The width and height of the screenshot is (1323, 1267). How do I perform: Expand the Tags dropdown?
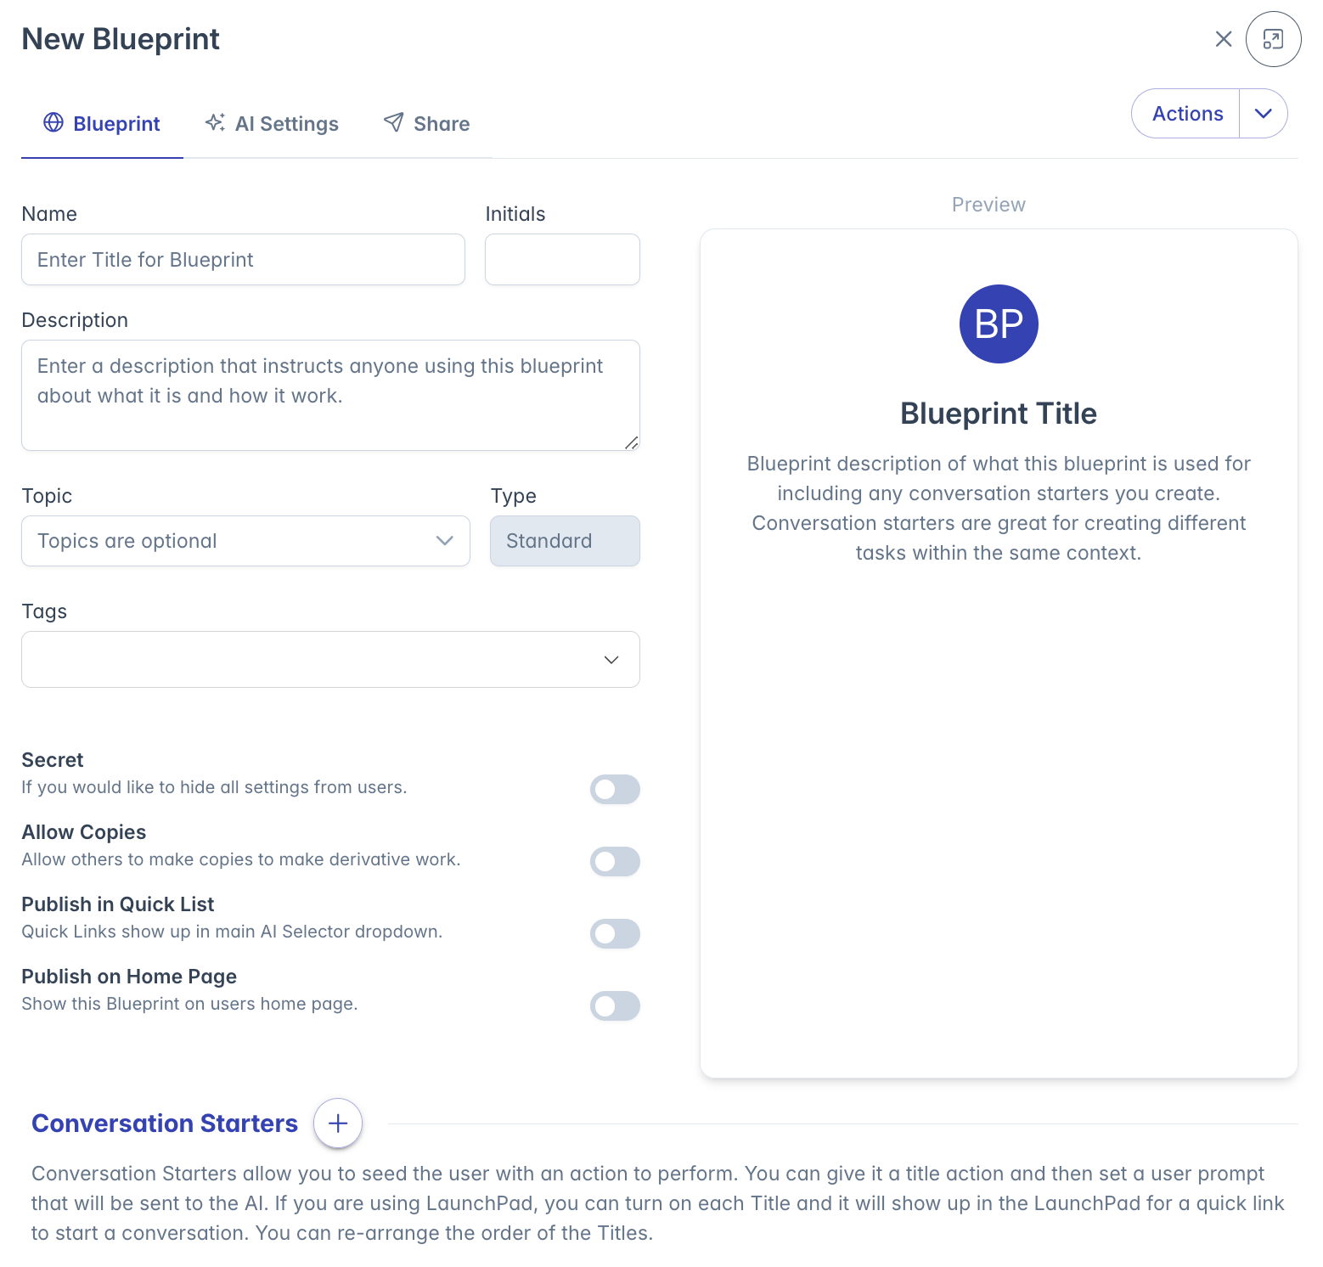pos(330,660)
